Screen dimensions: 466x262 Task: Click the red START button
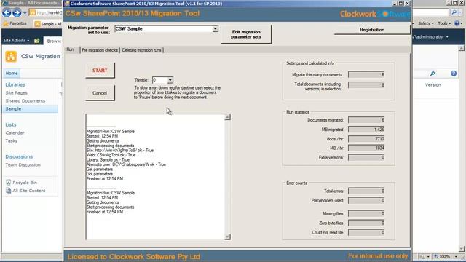click(x=100, y=71)
